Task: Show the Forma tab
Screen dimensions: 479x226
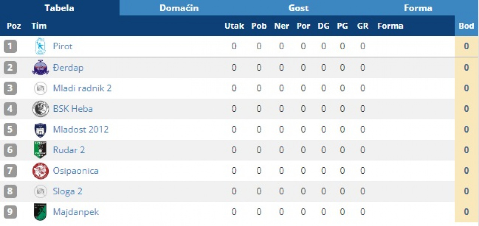Action: tap(418, 8)
